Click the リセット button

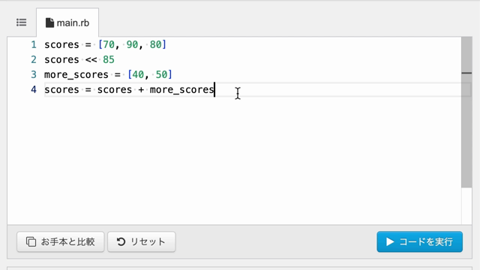(x=142, y=241)
